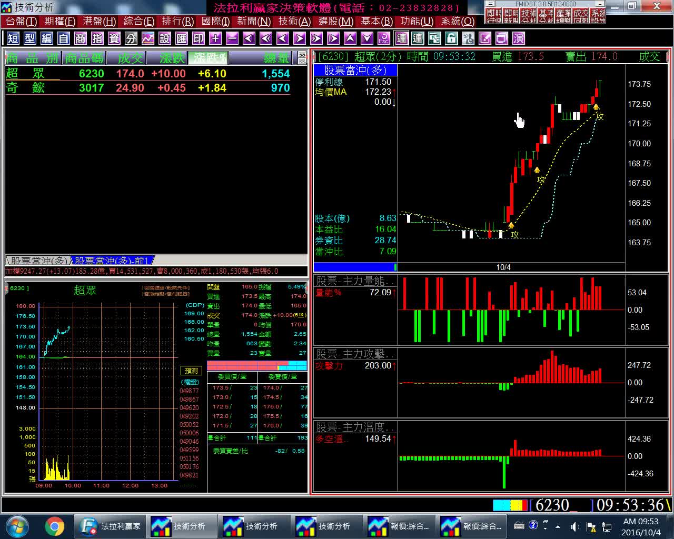Sort by 總量 column header
Screen dimensions: 674x539
263,57
